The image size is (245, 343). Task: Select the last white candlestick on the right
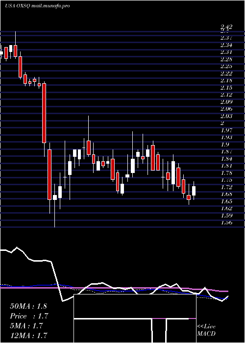[194, 191]
